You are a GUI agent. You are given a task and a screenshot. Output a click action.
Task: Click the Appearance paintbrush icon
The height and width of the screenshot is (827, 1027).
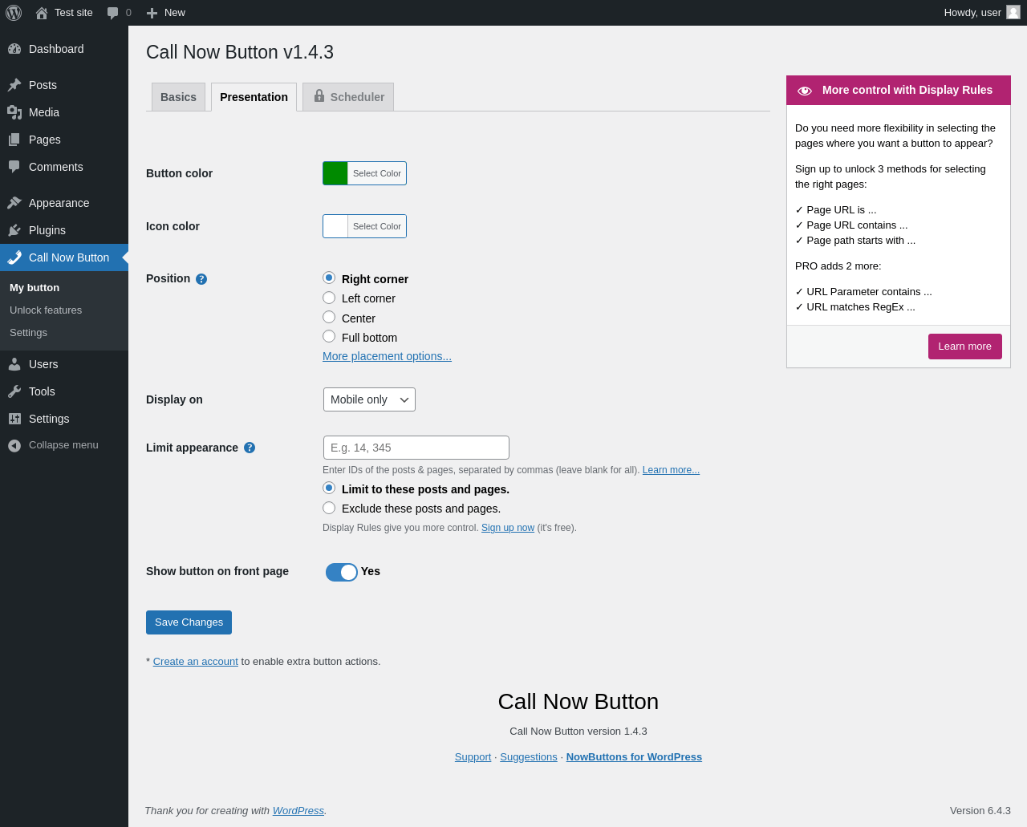coord(14,203)
